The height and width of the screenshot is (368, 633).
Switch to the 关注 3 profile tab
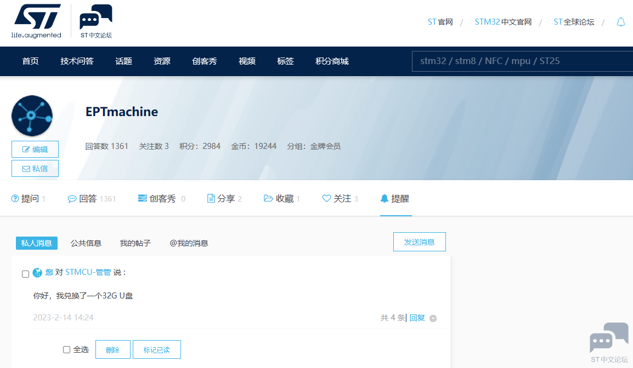(x=340, y=199)
